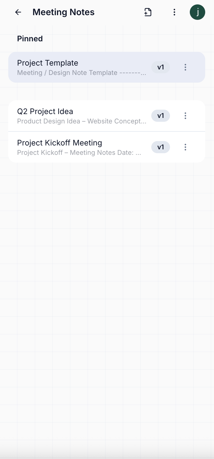Click the v1 badge on Project Template
The height and width of the screenshot is (459, 214).
(x=161, y=67)
